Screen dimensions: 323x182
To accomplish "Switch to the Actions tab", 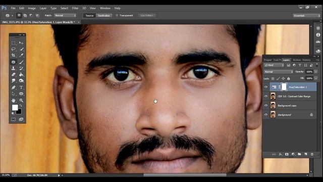I will coord(297,60).
